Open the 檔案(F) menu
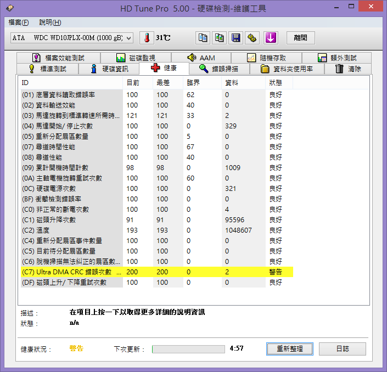 point(19,22)
